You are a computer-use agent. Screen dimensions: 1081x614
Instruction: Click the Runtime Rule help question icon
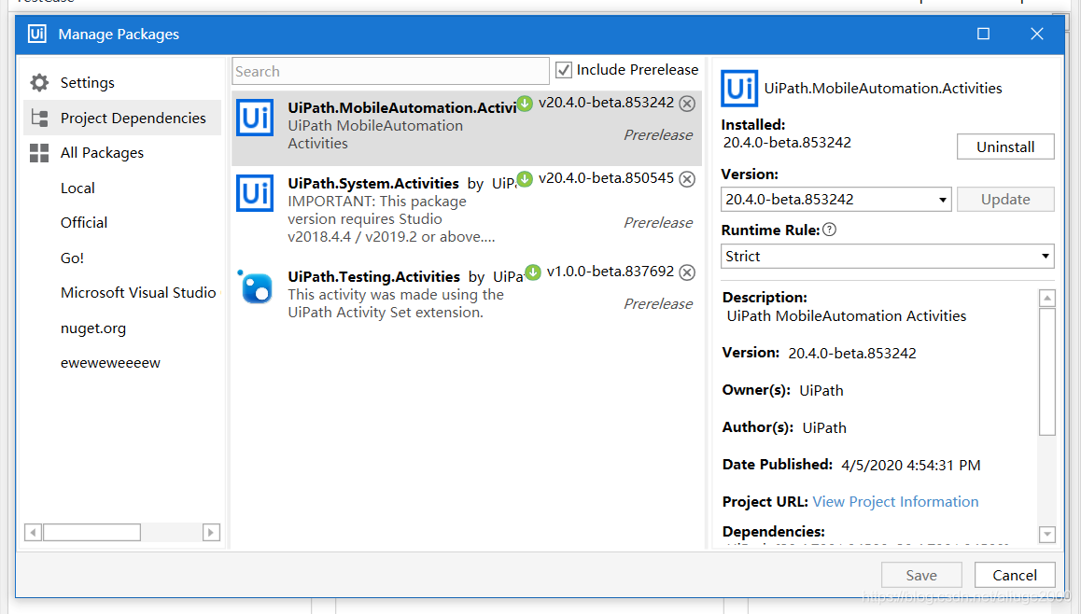point(829,230)
